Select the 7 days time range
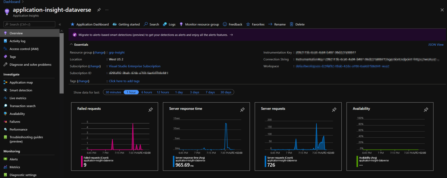The image size is (447, 178). [210, 92]
